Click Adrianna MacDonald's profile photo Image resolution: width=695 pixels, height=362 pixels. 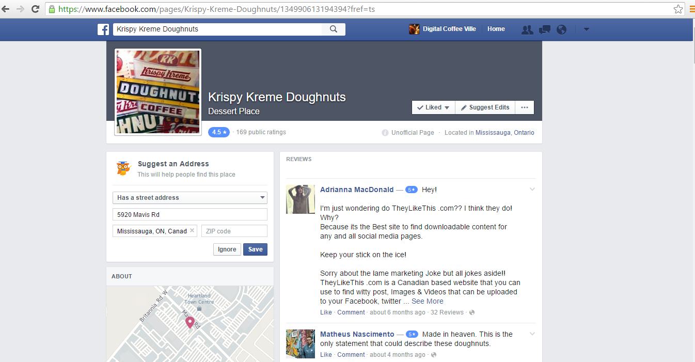coord(301,199)
